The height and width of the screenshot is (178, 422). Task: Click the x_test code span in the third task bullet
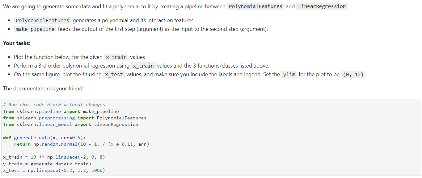(114, 74)
